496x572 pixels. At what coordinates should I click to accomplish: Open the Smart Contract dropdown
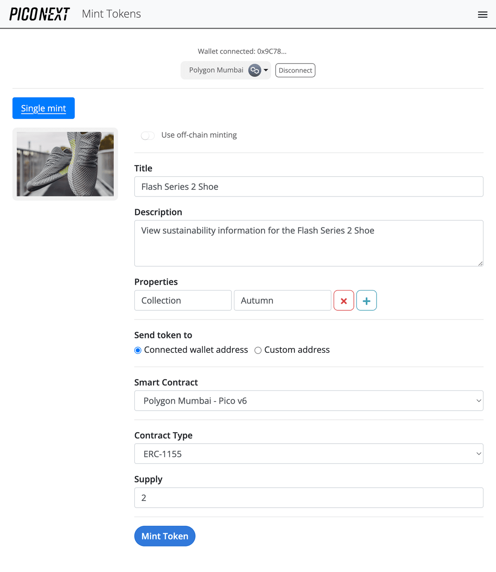tap(309, 400)
